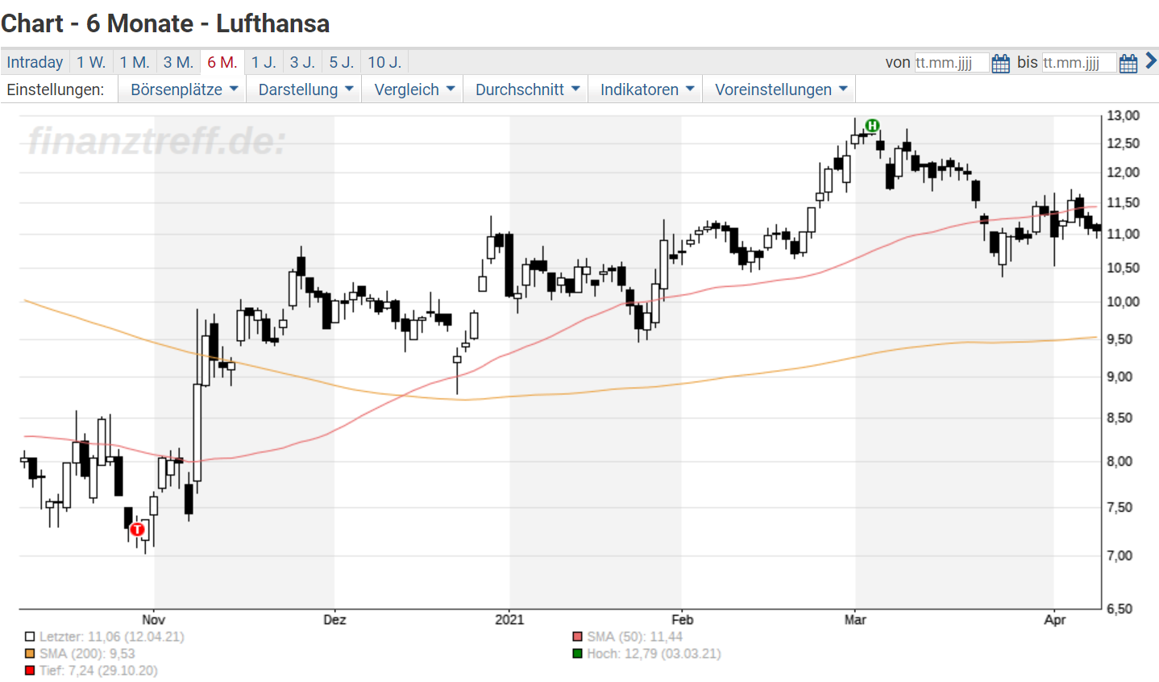Click the 10,00 price axis label
The height and width of the screenshot is (682, 1159).
(1124, 301)
